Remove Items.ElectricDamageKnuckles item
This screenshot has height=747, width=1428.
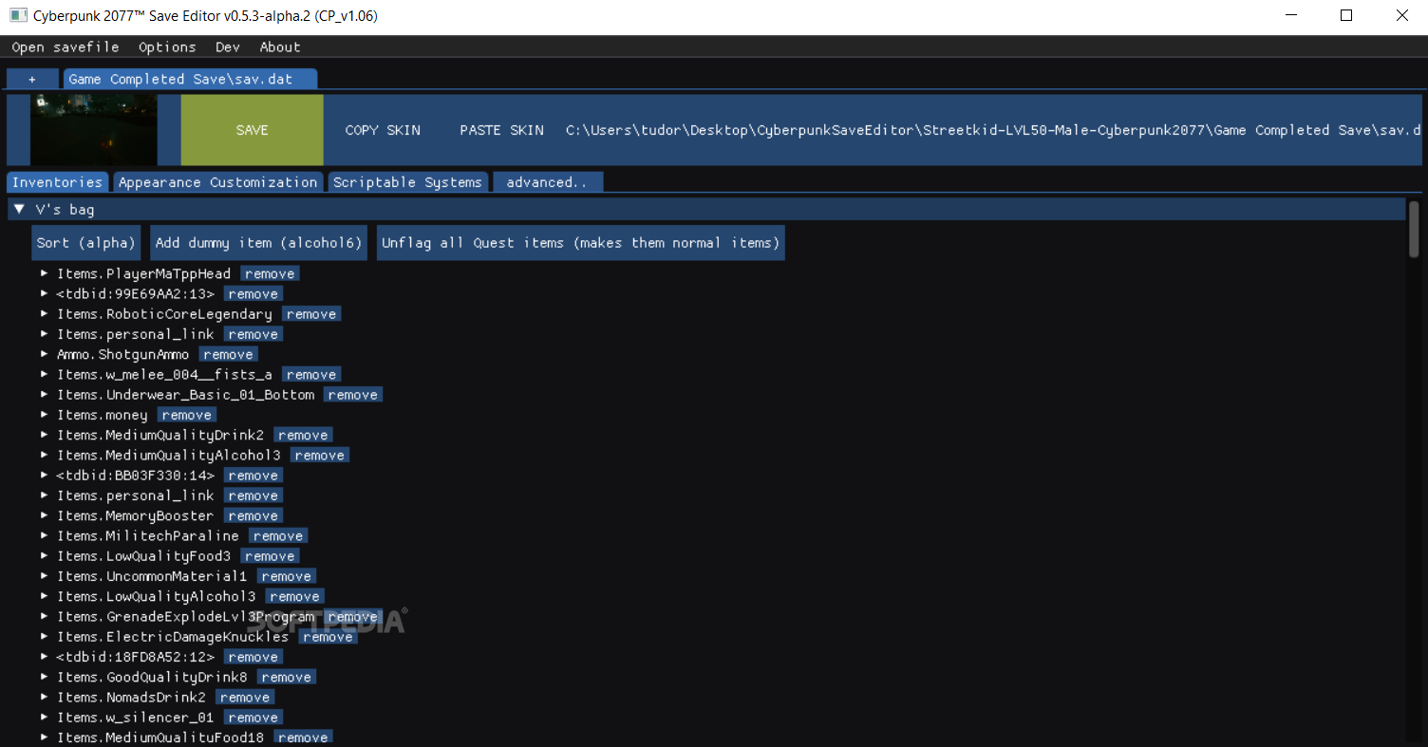tap(329, 636)
